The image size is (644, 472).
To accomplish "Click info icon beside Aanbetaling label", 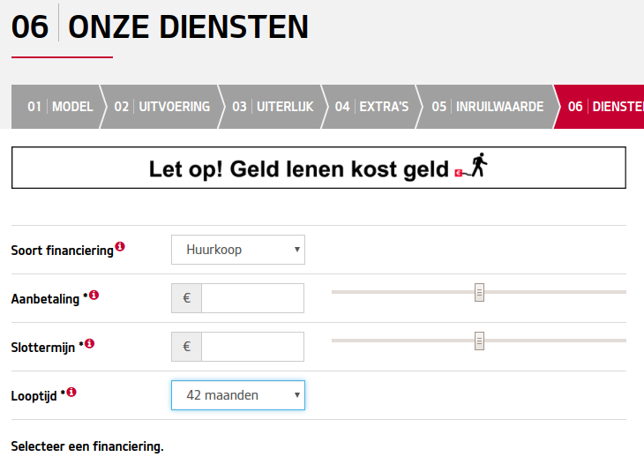I will click(x=94, y=295).
